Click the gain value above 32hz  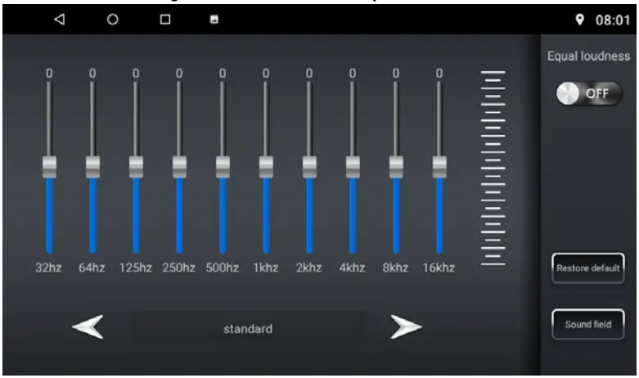click(49, 74)
